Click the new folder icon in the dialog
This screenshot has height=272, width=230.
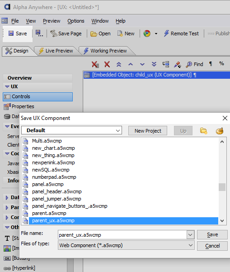[203, 131]
